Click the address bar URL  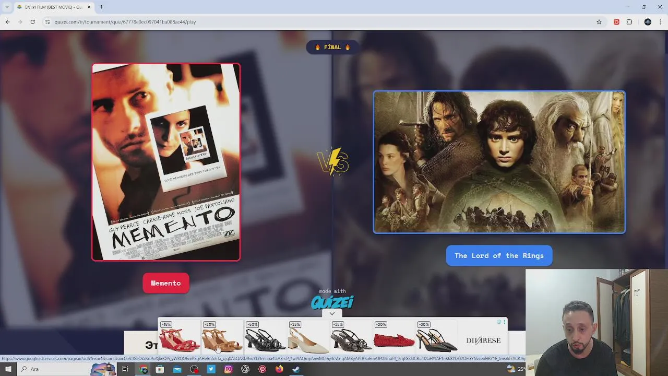[125, 22]
